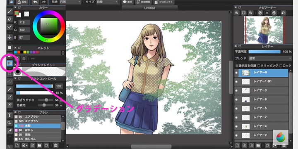Add new layer icon in Layer panel
Screen dimensions: 298x149
coord(237,145)
